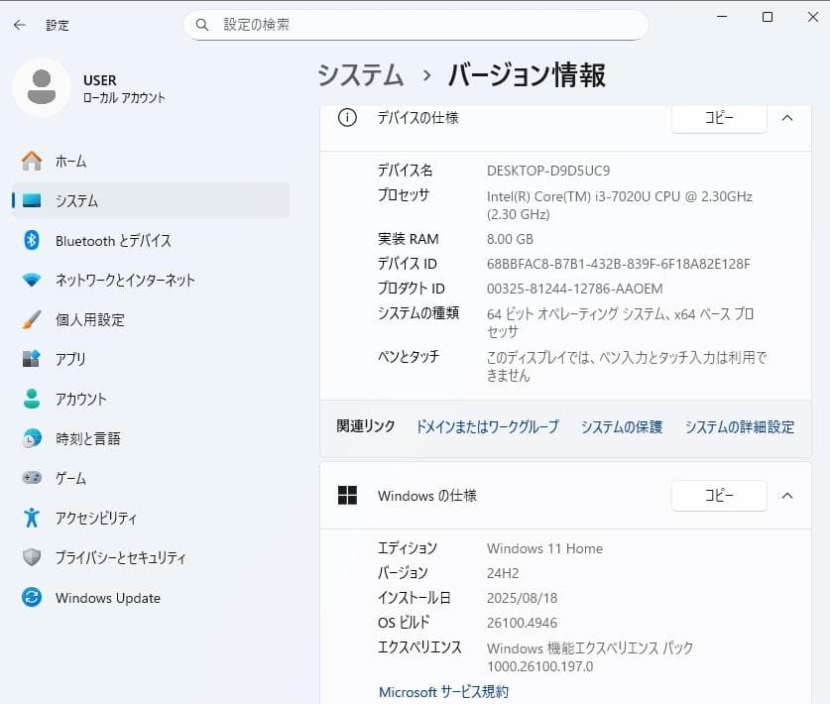Collapse the デバイスの仕様 section

coord(789,118)
